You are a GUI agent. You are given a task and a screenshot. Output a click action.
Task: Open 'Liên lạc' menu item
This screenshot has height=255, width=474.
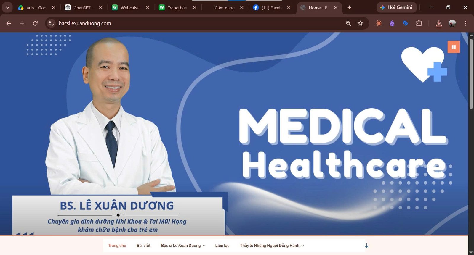222,246
